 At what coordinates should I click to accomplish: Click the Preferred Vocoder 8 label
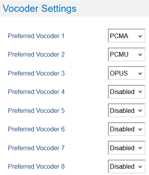(36, 166)
